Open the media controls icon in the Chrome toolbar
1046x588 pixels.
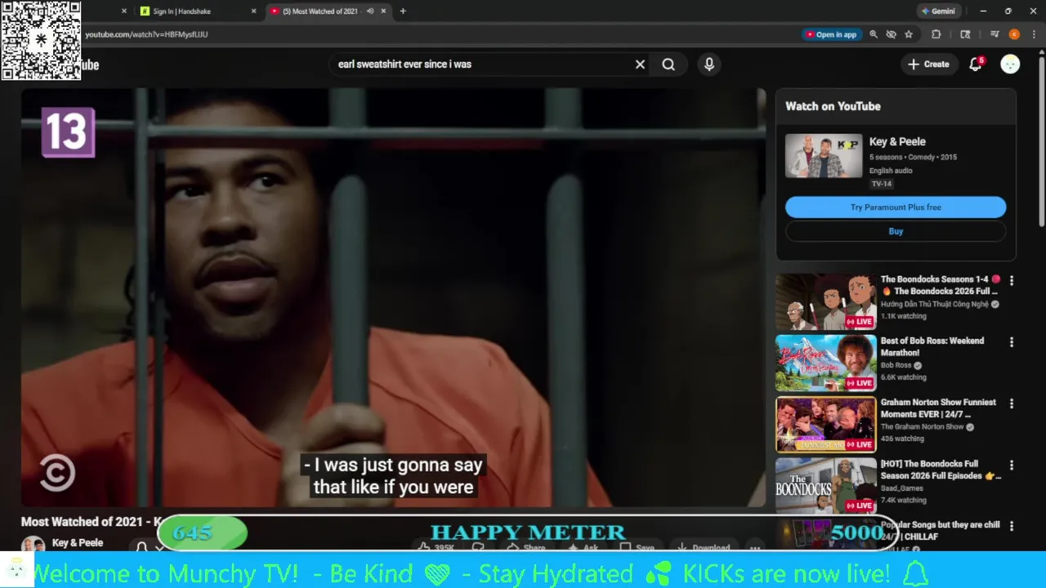click(x=995, y=34)
